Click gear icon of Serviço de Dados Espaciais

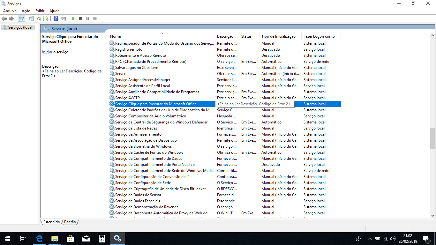coord(112,201)
